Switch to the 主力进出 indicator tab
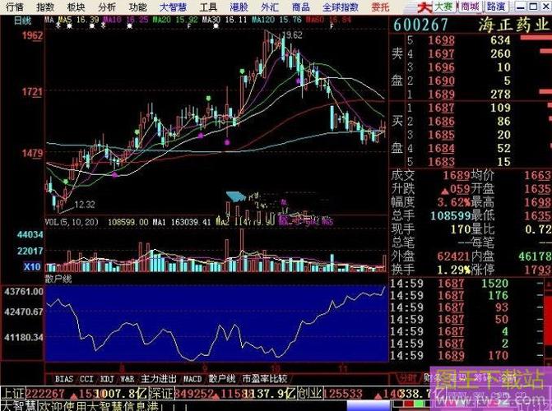Screen dimensions: 552x411 159,379
